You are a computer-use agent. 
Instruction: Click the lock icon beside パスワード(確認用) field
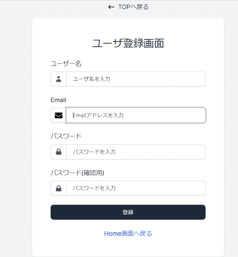[x=59, y=188]
